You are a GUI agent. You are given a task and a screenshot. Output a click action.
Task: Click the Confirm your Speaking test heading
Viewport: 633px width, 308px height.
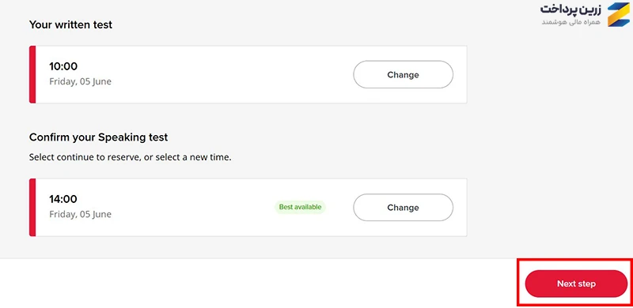[98, 137]
